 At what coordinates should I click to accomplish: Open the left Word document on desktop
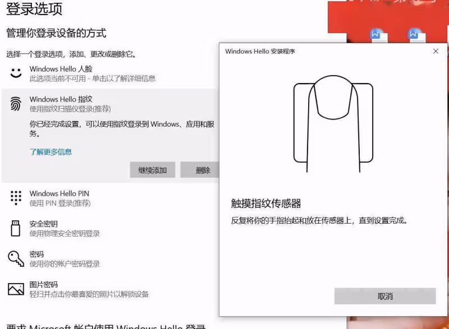point(378,36)
